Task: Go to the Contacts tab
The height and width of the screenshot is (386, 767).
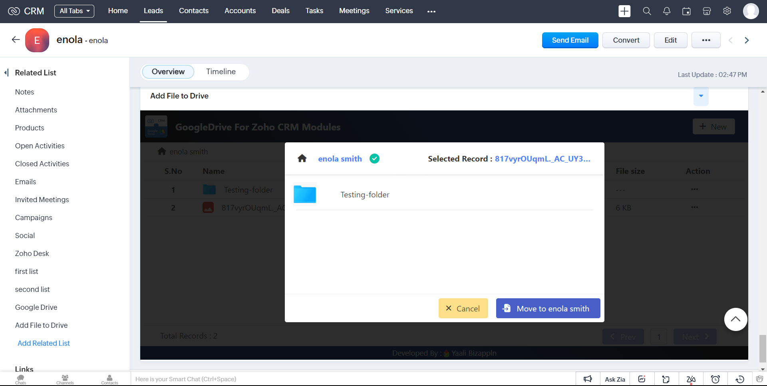Action: coord(193,11)
